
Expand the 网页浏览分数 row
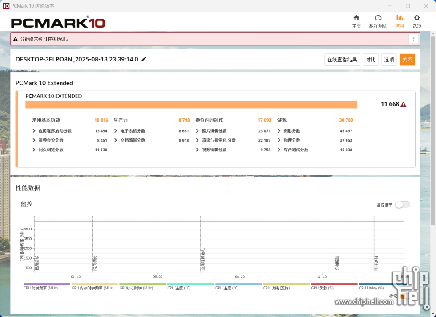click(x=34, y=150)
